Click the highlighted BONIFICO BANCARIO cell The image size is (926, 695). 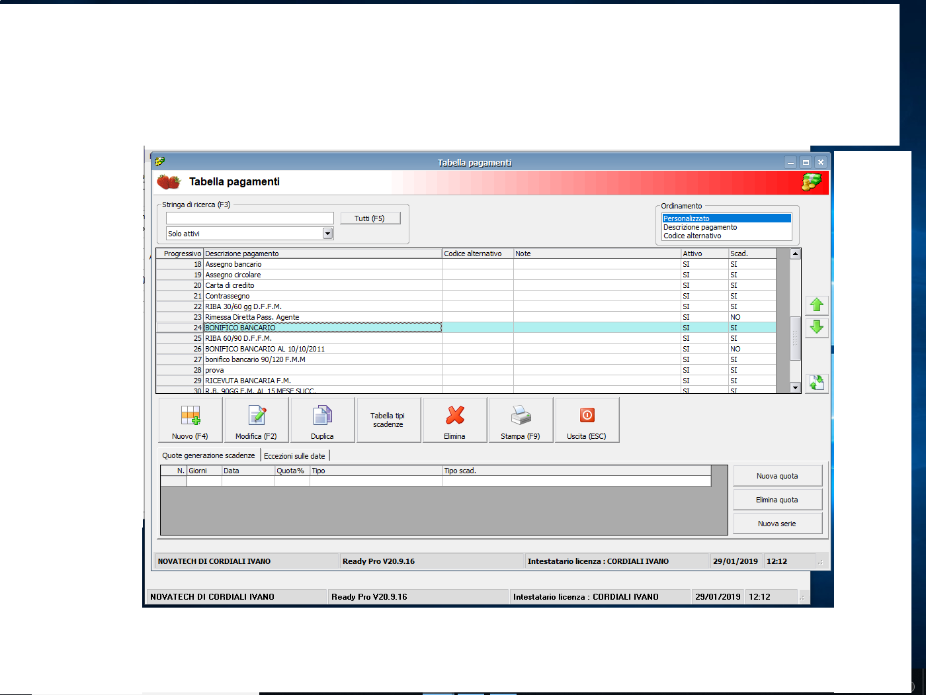click(x=323, y=328)
